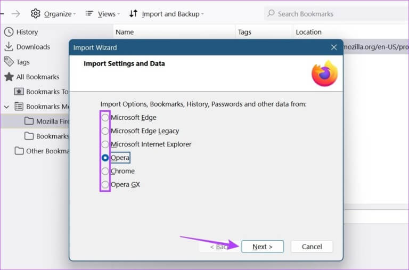Click the Import and Backup arrows icon
Image resolution: width=409 pixels, height=270 pixels.
(134, 13)
